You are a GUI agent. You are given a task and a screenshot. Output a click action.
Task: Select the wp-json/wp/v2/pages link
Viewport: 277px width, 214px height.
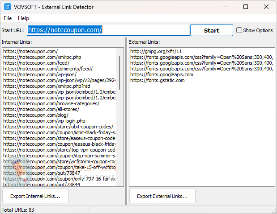click(x=60, y=80)
